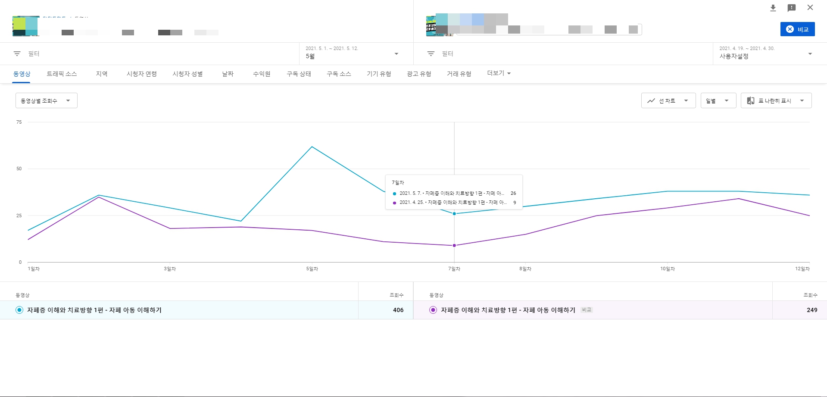The height and width of the screenshot is (397, 827).
Task: Click the send feedback icon
Action: point(791,8)
